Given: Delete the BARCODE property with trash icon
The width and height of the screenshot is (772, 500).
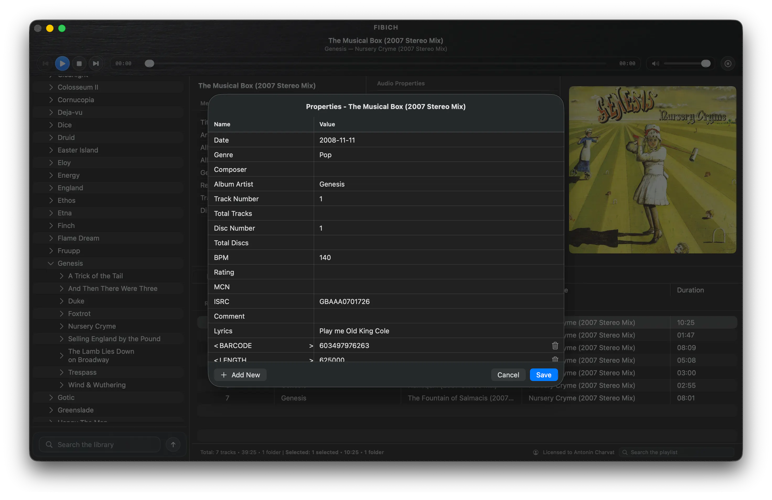Looking at the screenshot, I should click(555, 346).
